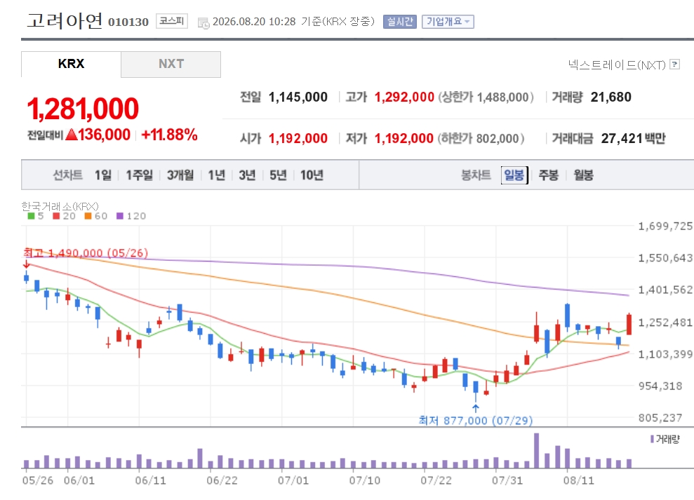The height and width of the screenshot is (500, 694).
Task: Open the 기업개요 dropdown
Action: coord(448,21)
